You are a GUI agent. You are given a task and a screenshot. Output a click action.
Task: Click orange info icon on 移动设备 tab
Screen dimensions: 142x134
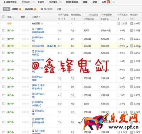tap(35, 9)
